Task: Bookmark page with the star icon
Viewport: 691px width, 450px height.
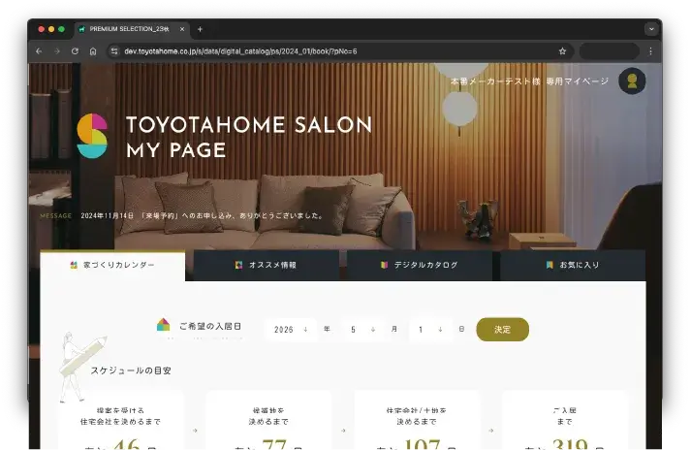Action: 562,50
